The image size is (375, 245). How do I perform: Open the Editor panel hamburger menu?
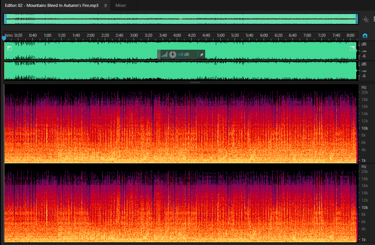pos(106,5)
